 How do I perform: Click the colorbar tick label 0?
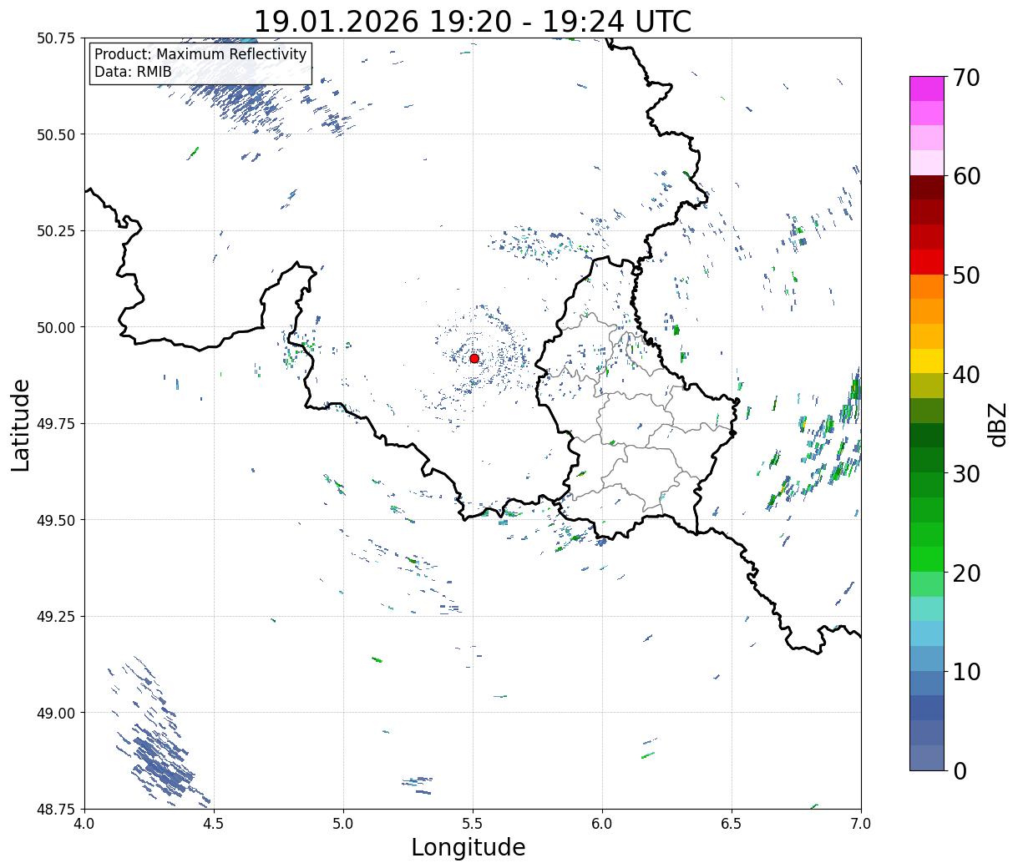(960, 770)
